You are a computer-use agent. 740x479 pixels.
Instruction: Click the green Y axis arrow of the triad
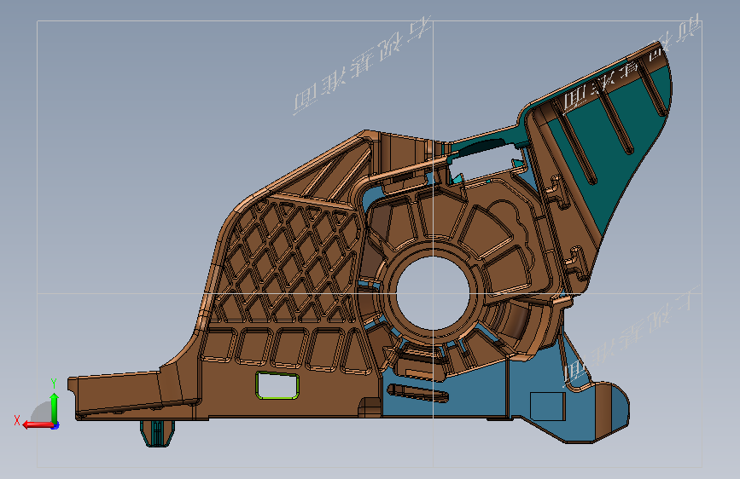(55, 408)
